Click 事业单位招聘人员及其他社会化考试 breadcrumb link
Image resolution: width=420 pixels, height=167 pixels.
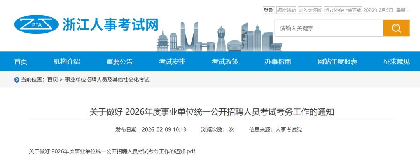(x=107, y=80)
